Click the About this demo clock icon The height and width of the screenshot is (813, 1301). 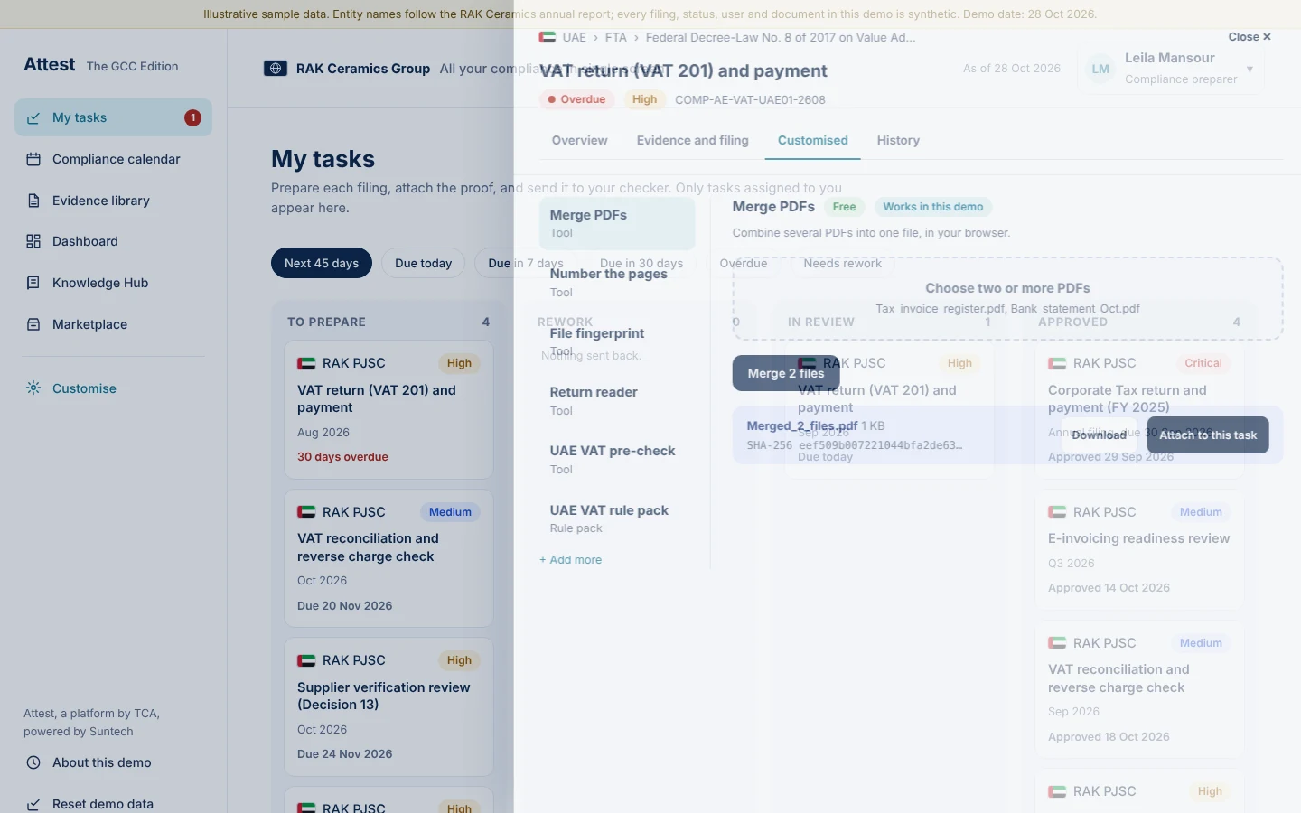tap(33, 762)
